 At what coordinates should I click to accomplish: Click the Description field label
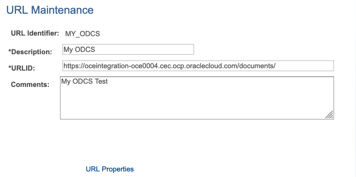tap(30, 52)
